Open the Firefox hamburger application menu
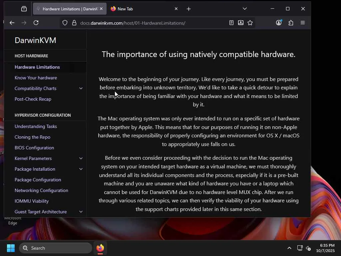This screenshot has height=256, width=341. (302, 23)
